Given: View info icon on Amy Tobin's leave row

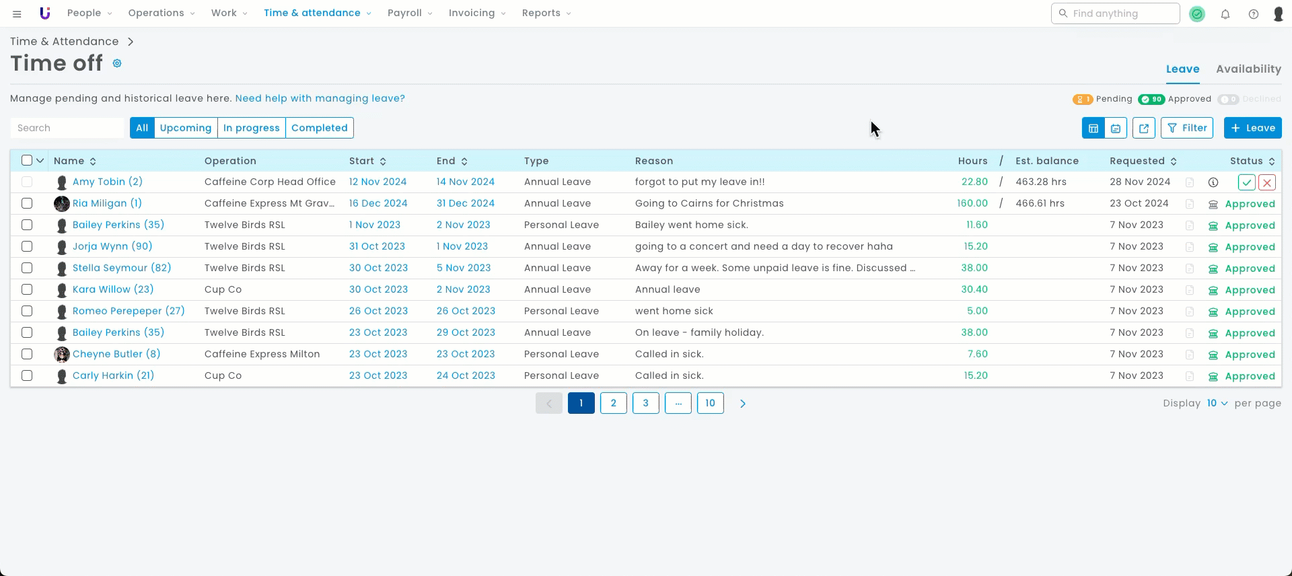Looking at the screenshot, I should coord(1213,182).
